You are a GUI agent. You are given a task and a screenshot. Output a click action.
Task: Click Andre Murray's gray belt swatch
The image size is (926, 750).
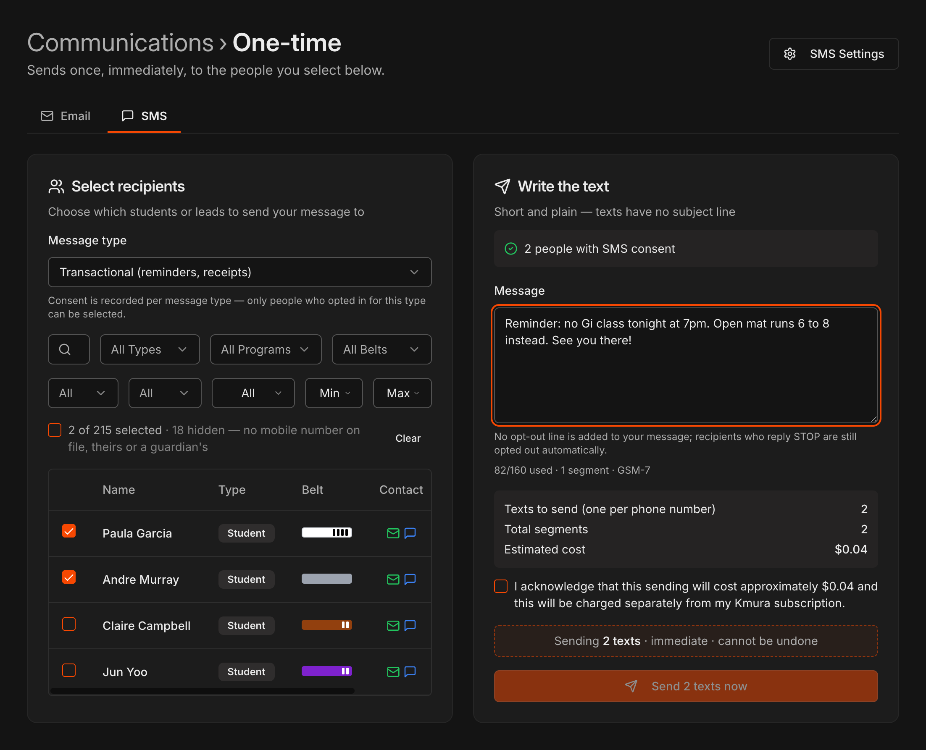(327, 579)
